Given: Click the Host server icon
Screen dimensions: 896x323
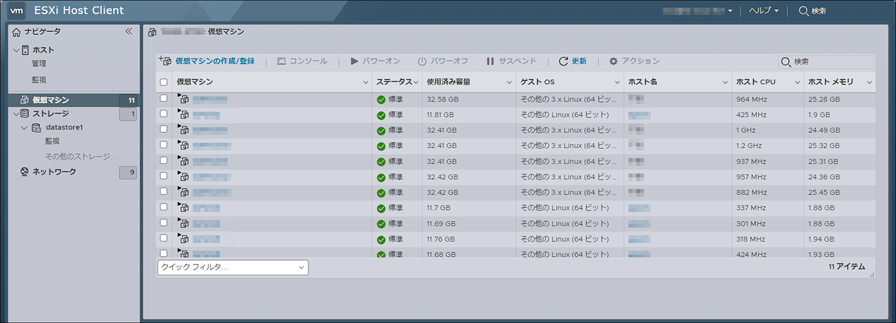Looking at the screenshot, I should pos(26,50).
